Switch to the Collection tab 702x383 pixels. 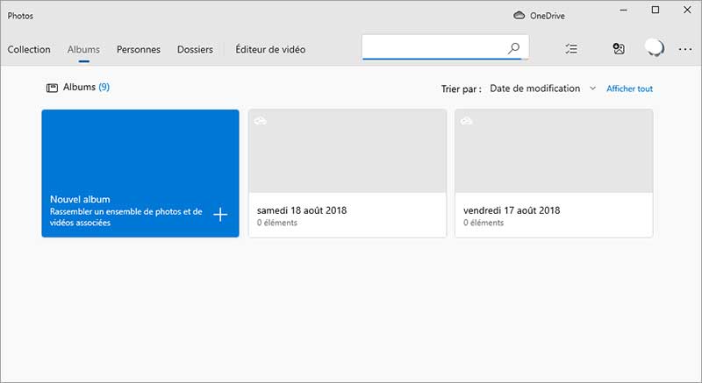coord(29,50)
